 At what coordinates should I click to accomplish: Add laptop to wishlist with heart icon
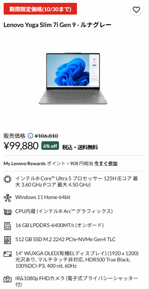coord(136,10)
